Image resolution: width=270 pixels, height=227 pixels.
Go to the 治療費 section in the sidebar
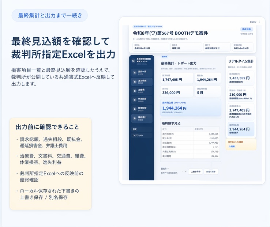click(x=142, y=91)
